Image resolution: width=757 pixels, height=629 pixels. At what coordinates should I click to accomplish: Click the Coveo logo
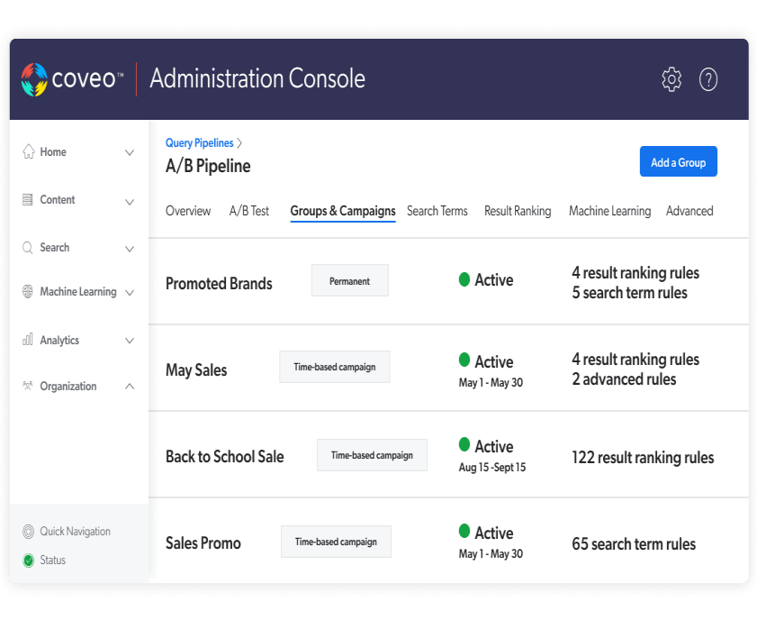(73, 79)
